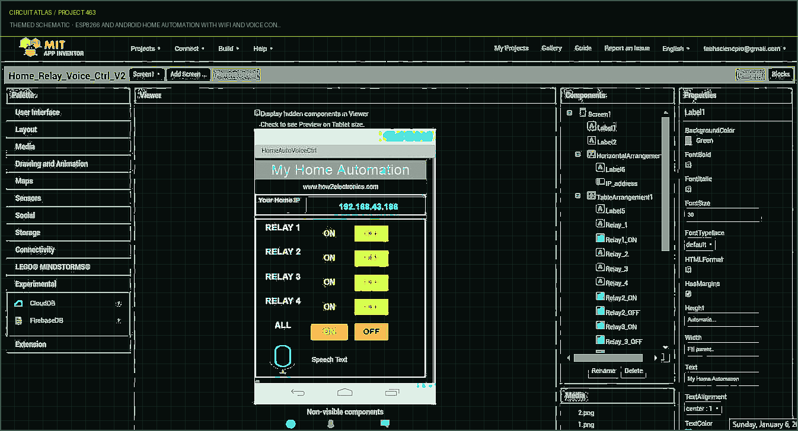Open help for the CloudDB component

tap(119, 304)
